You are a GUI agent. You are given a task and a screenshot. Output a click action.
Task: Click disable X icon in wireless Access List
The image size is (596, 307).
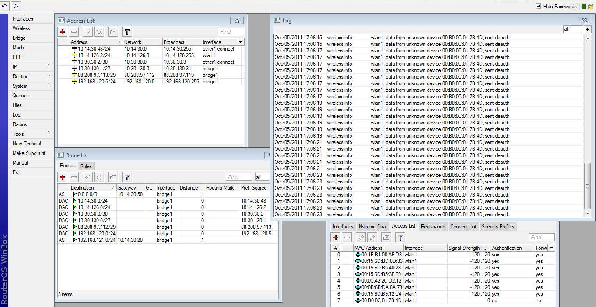372,237
